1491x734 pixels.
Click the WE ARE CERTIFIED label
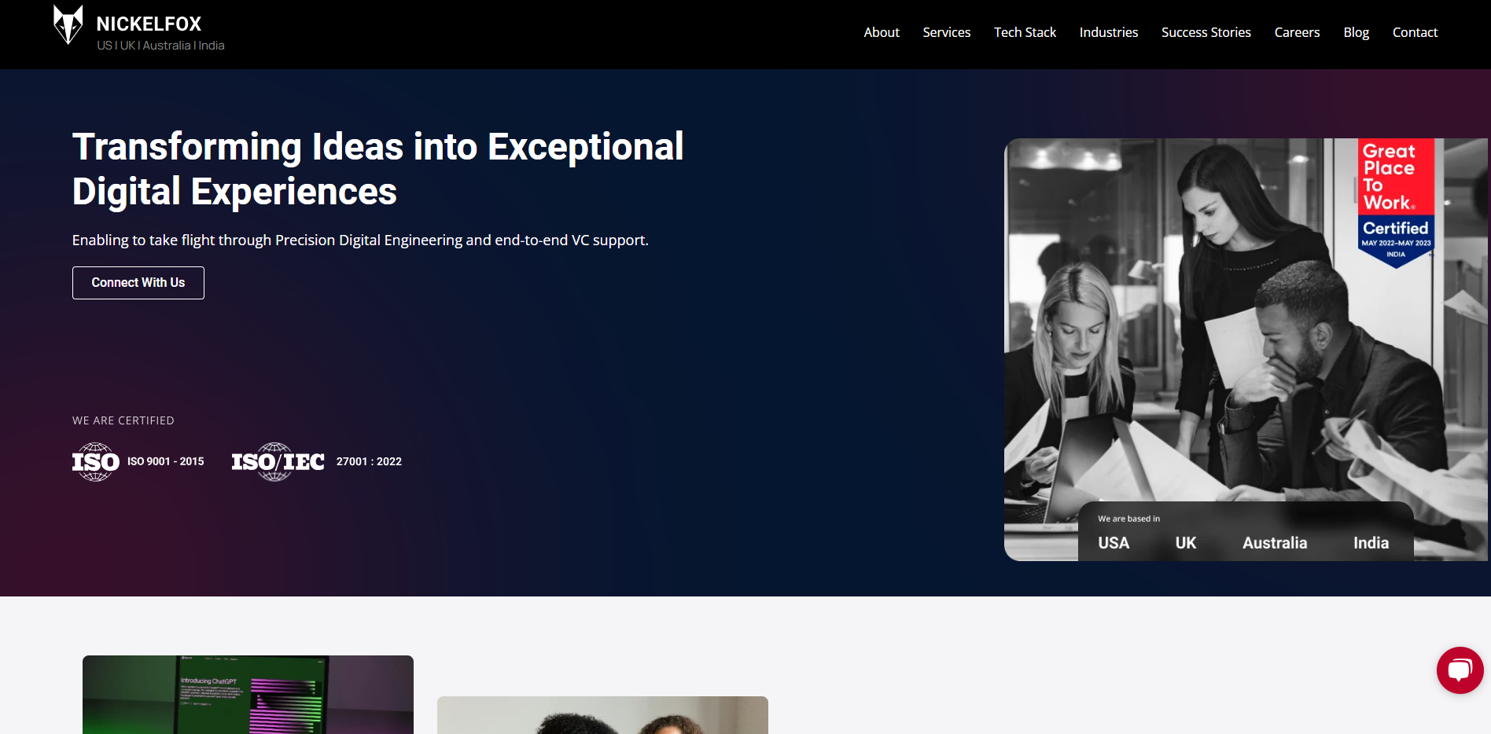[x=123, y=420]
